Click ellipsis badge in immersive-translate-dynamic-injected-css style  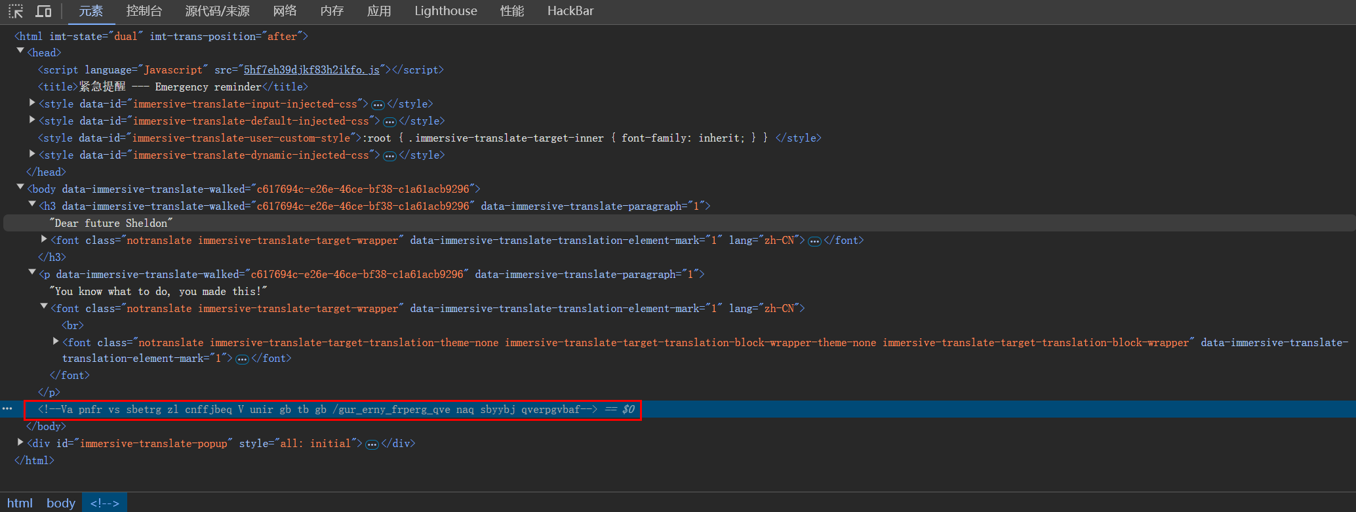pyautogui.click(x=389, y=156)
